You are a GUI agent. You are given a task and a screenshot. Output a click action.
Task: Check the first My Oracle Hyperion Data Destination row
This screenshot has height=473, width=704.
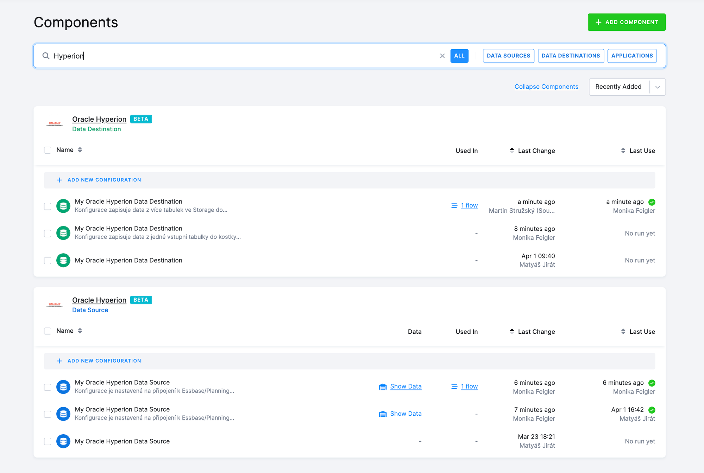(x=48, y=206)
